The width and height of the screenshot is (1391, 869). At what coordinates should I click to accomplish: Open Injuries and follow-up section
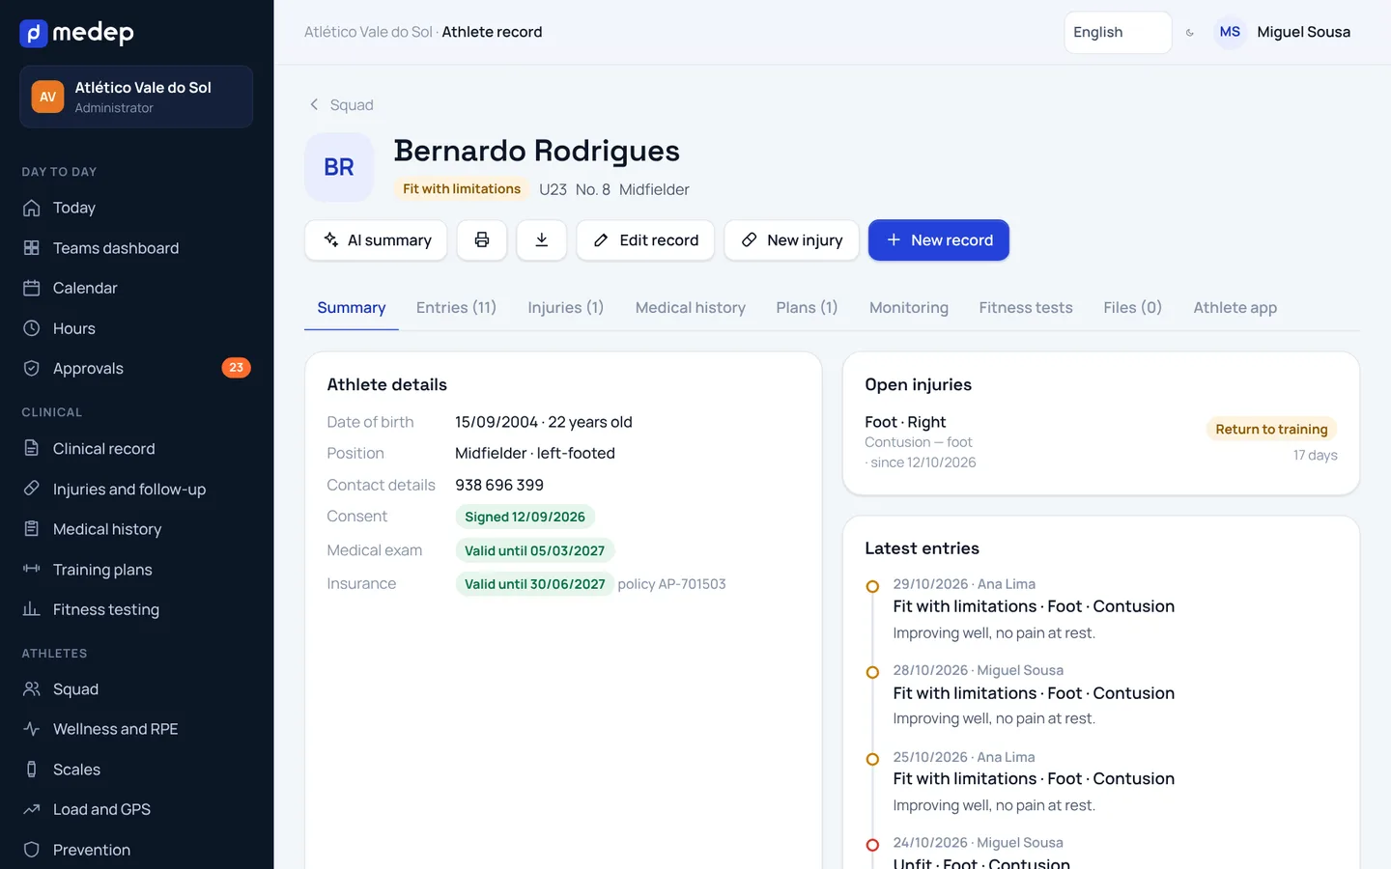[136, 490]
